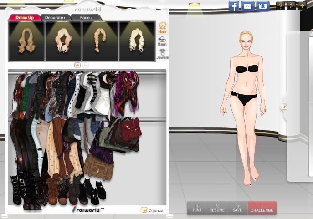Select the Hair category icon
The width and height of the screenshot is (313, 219).
tap(162, 27)
